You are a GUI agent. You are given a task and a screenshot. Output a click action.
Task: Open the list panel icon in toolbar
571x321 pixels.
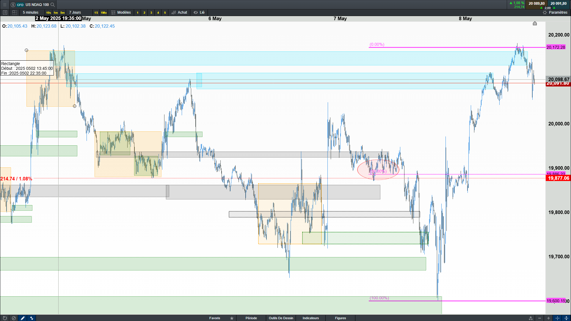(5, 12)
